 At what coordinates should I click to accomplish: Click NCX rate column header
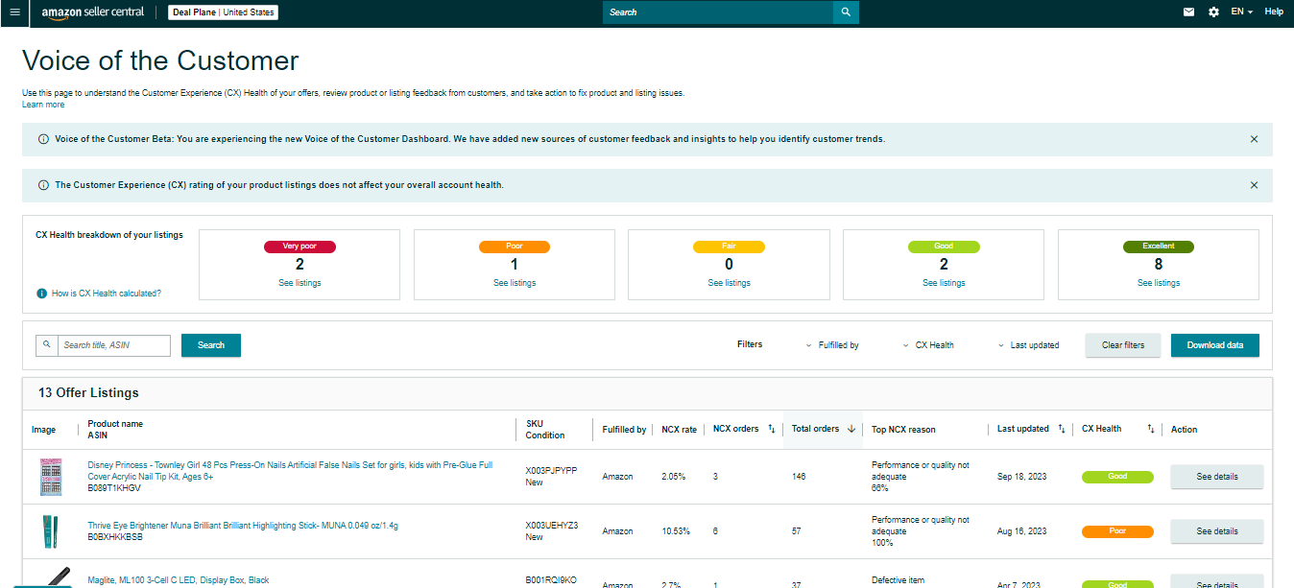coord(680,430)
